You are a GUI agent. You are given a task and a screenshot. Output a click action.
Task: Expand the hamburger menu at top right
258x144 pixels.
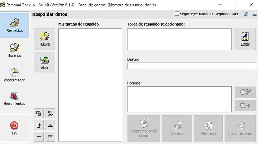point(255,14)
